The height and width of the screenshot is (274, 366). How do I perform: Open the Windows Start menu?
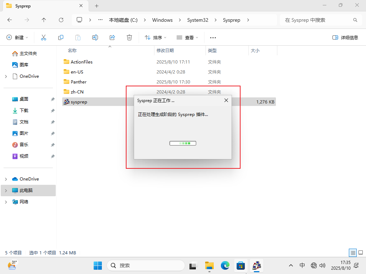pyautogui.click(x=98, y=265)
